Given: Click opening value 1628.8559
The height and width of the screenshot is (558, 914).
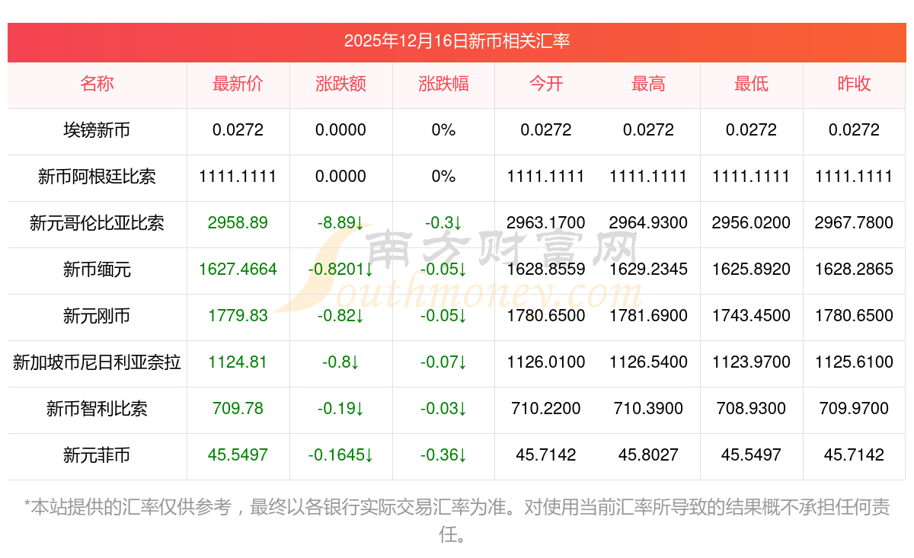Looking at the screenshot, I should click(x=546, y=269).
